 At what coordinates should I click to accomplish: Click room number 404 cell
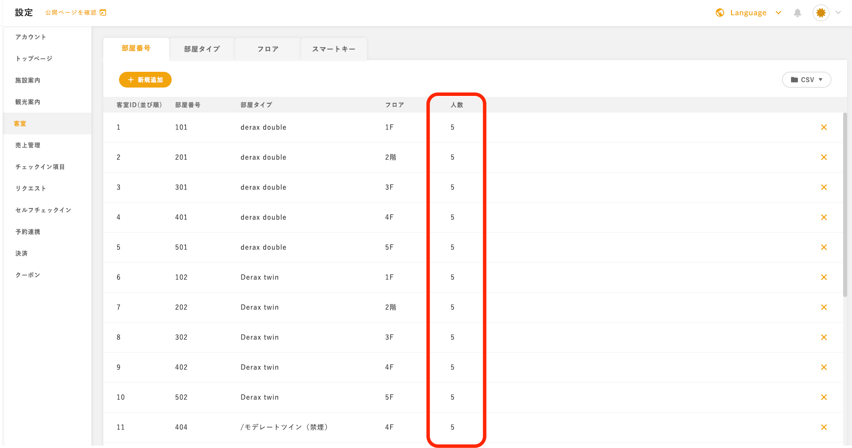181,427
